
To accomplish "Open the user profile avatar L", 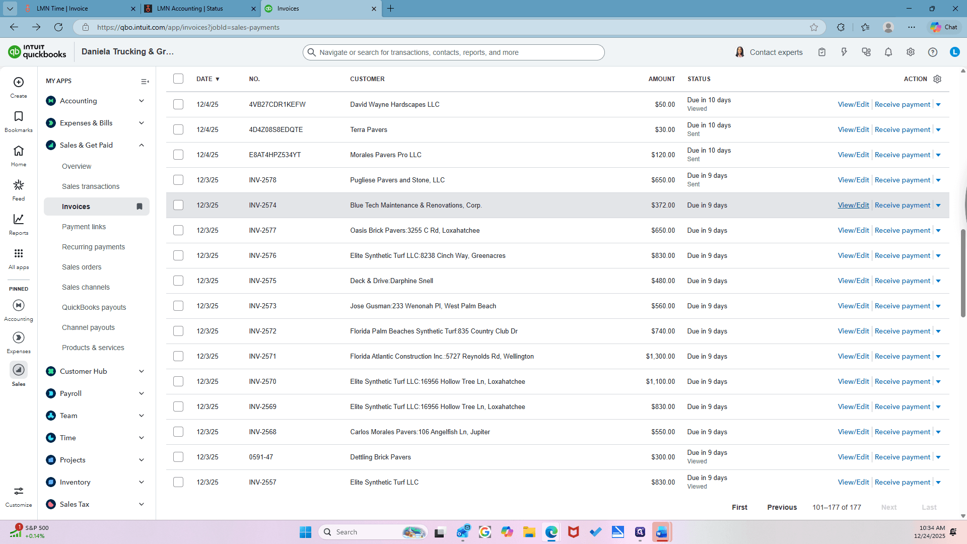I will tap(955, 52).
